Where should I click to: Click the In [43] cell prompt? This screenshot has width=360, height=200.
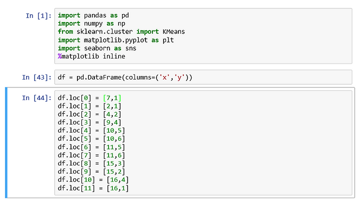[36, 77]
